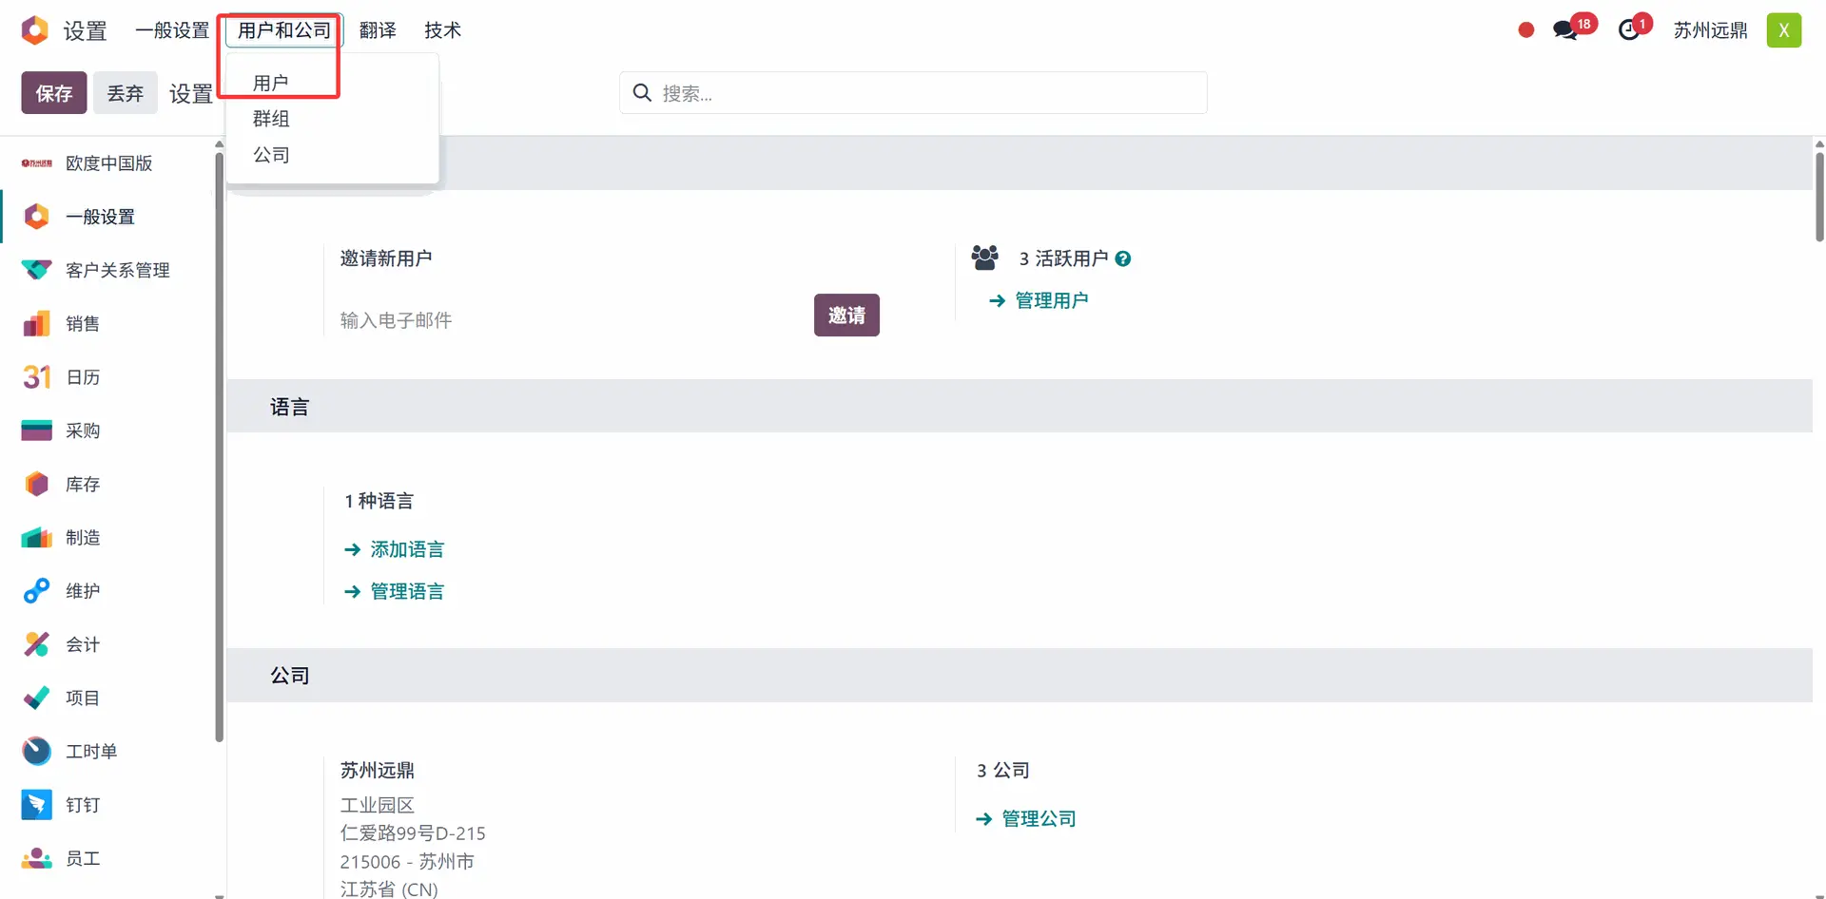This screenshot has height=899, width=1826.
Task: Click the Odoo logo in top-left corner
Action: tap(35, 30)
